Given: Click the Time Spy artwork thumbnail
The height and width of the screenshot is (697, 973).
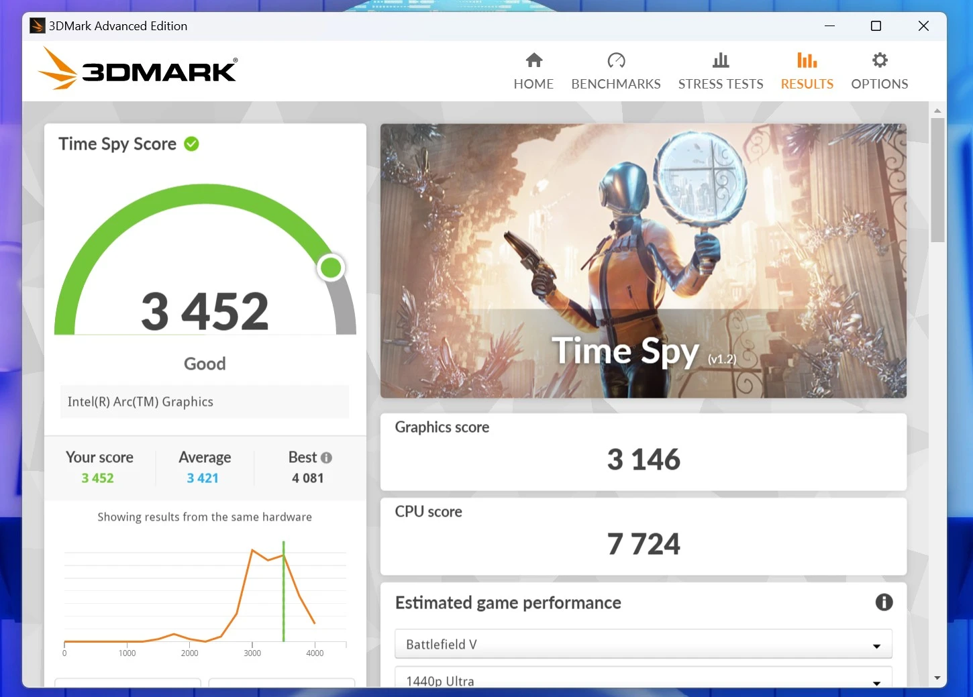Looking at the screenshot, I should click(x=643, y=260).
